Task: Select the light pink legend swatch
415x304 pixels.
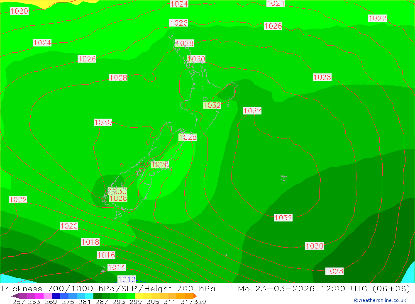Action: 48,296
